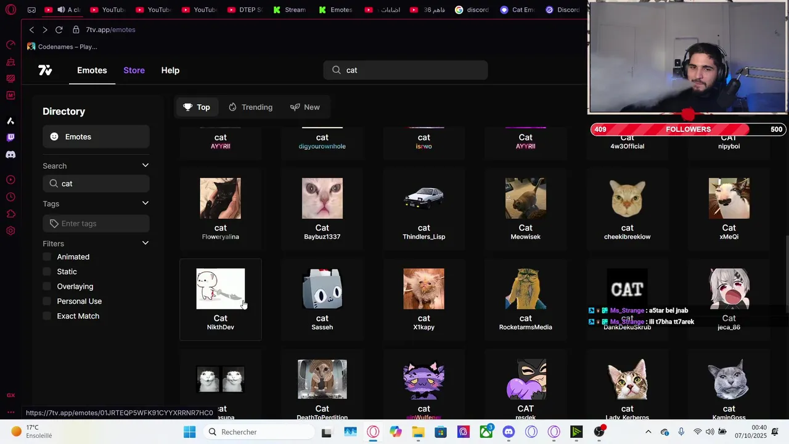Open the Cat emote by NikthDev
Screen dimensions: 789x444
coord(221,300)
